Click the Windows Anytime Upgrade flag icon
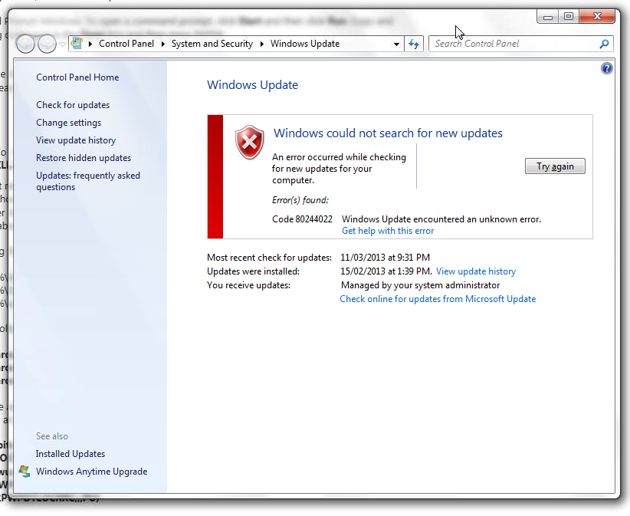The width and height of the screenshot is (630, 516). click(24, 472)
